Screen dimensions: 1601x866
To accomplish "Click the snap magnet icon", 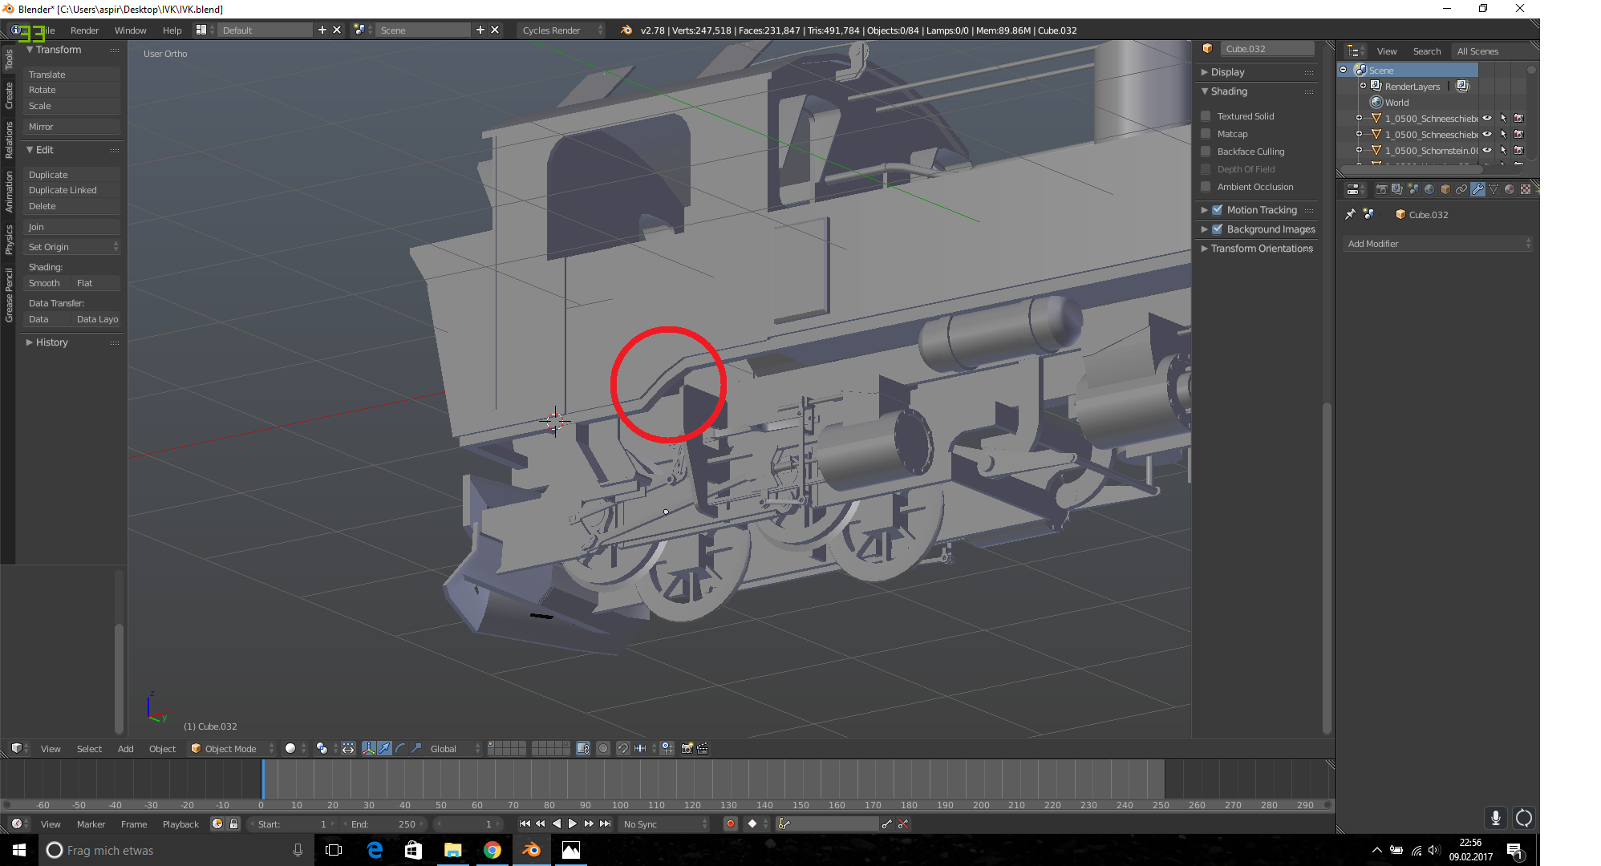I will 623,748.
